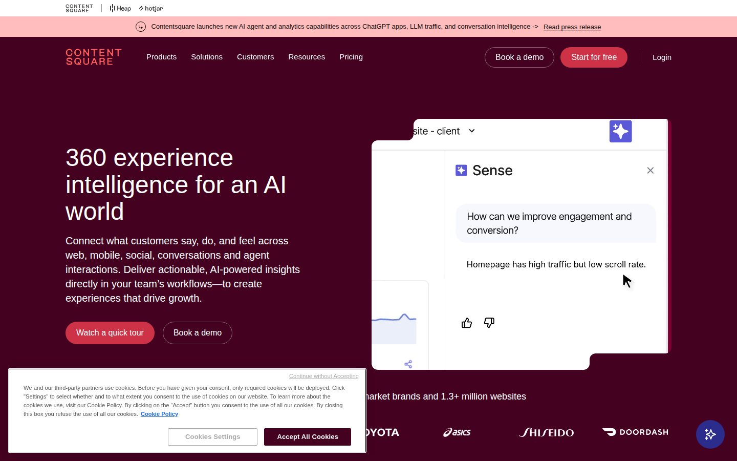Click the Sense panel heading
The image size is (737, 461).
click(492, 171)
